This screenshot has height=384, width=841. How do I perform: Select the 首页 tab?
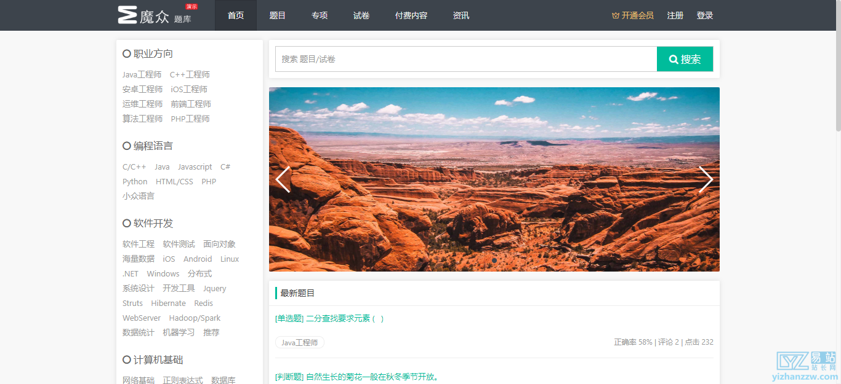[235, 15]
